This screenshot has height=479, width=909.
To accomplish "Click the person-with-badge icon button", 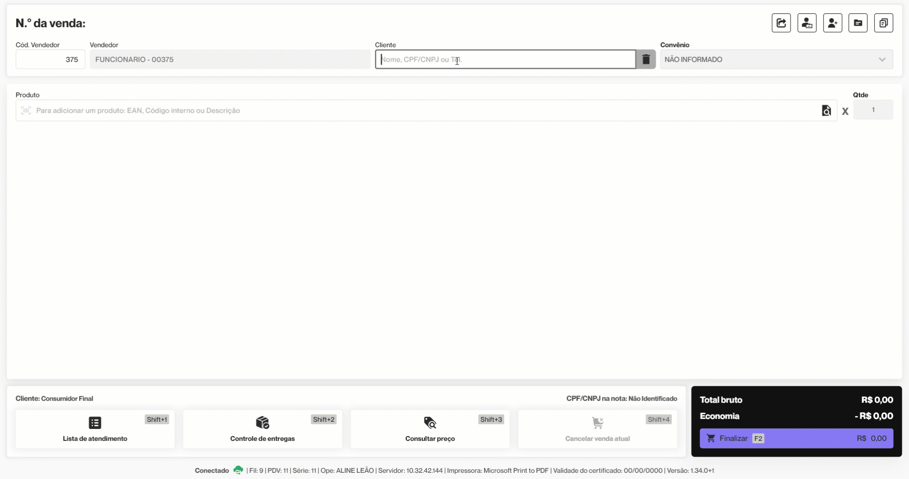I will pos(807,23).
